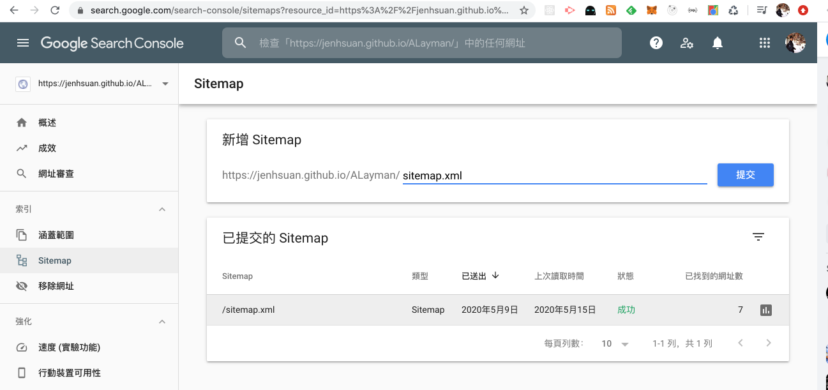Click the Feedly extension icon
Image resolution: width=828 pixels, height=390 pixels.
[631, 10]
